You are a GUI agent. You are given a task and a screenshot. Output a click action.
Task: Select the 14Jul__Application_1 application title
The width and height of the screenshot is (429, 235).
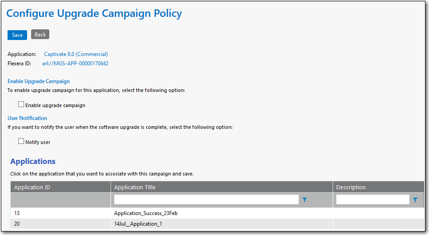(x=138, y=224)
